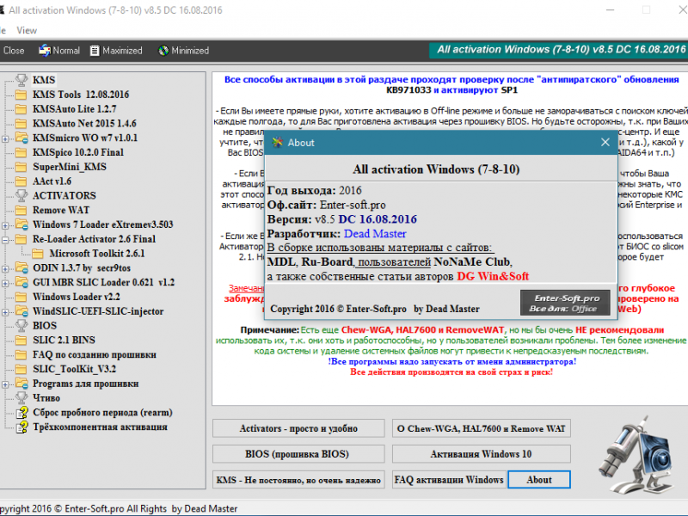Click the folder icon of KMSAuto Lite 1.2.7
Screen dimensions: 688x516
coord(21,109)
